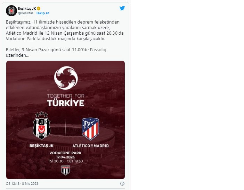The width and height of the screenshot is (244, 190).
Task: Click the Beşiktaş crest in poster
Action: (42, 126)
